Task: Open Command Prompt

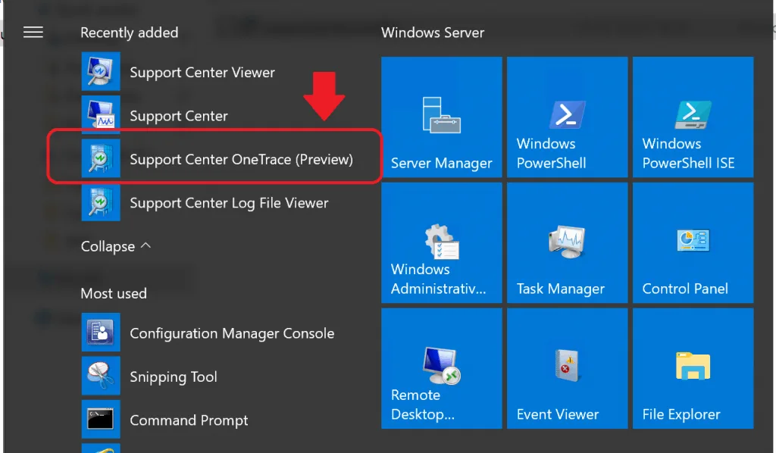Action: coord(189,420)
